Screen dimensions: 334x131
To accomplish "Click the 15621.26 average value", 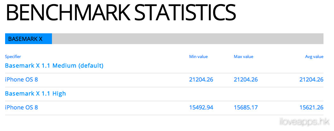I will (x=311, y=108).
